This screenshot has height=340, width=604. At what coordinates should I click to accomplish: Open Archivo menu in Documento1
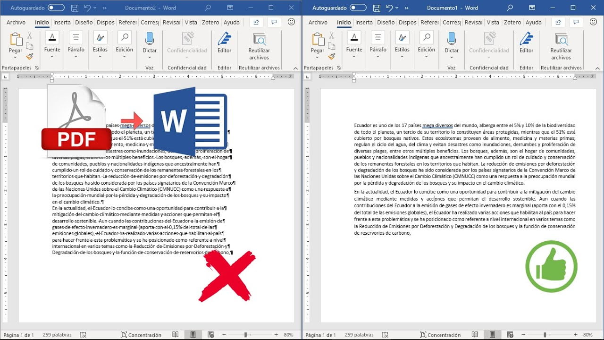pyautogui.click(x=318, y=22)
